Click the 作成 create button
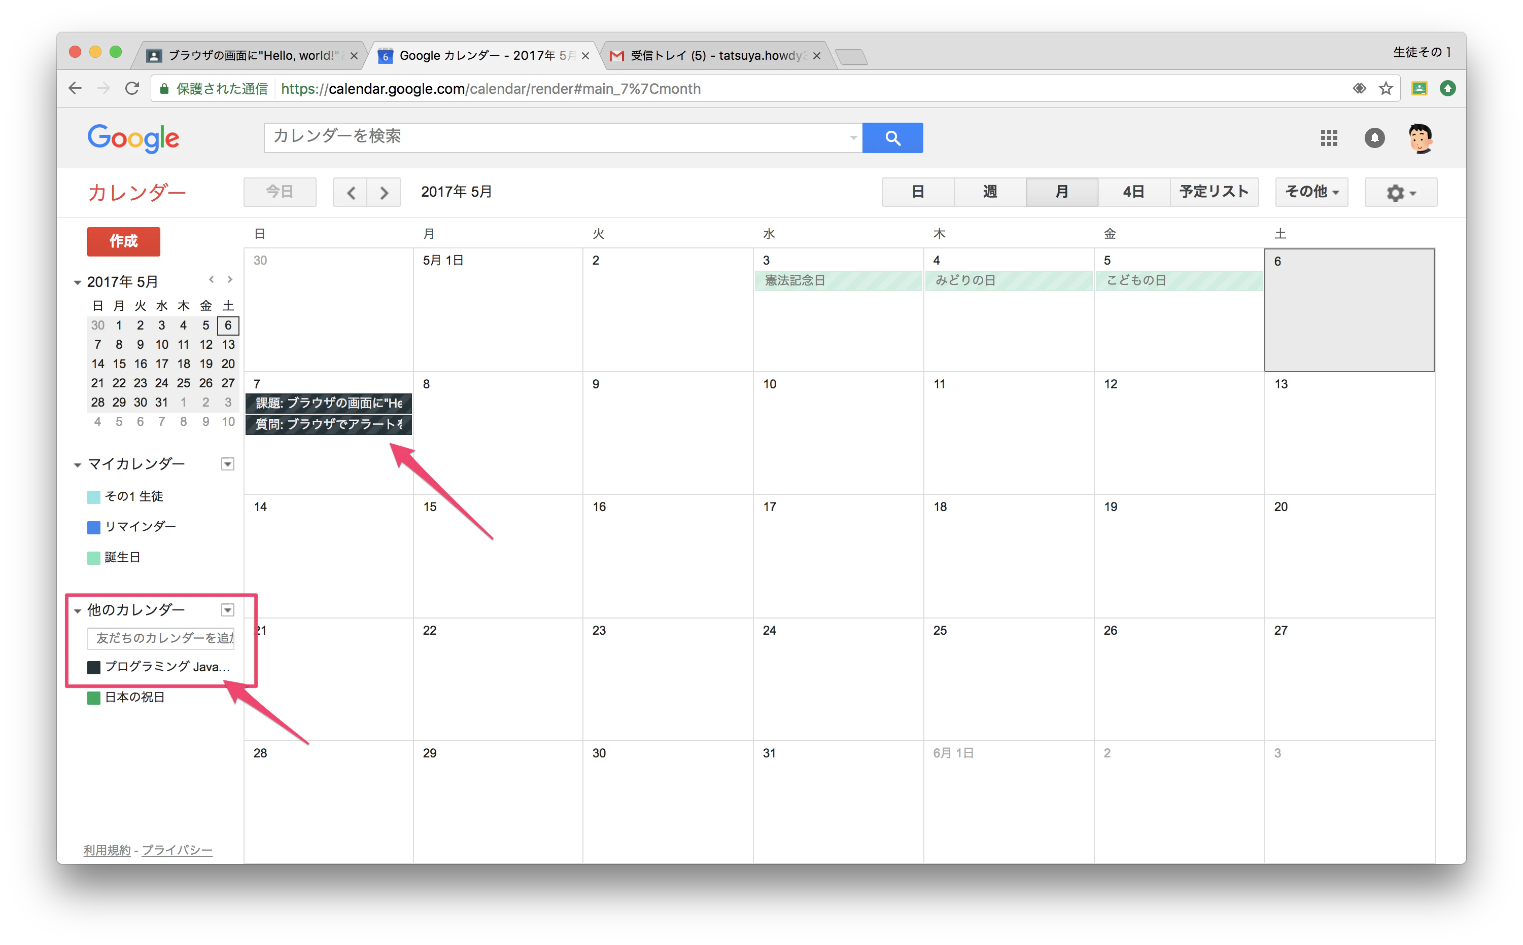 coord(123,241)
